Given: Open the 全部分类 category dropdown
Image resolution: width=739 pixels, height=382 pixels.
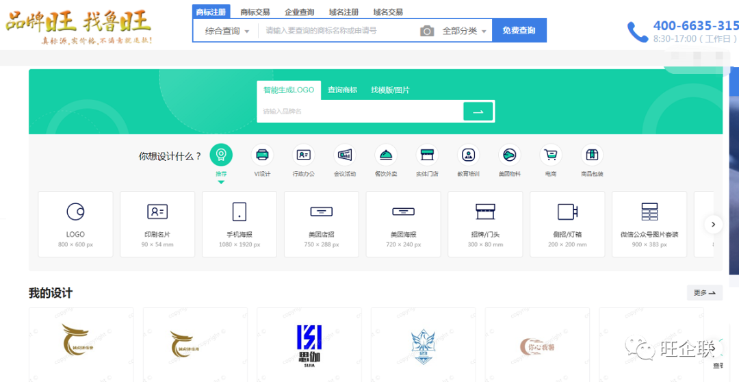Looking at the screenshot, I should [465, 31].
